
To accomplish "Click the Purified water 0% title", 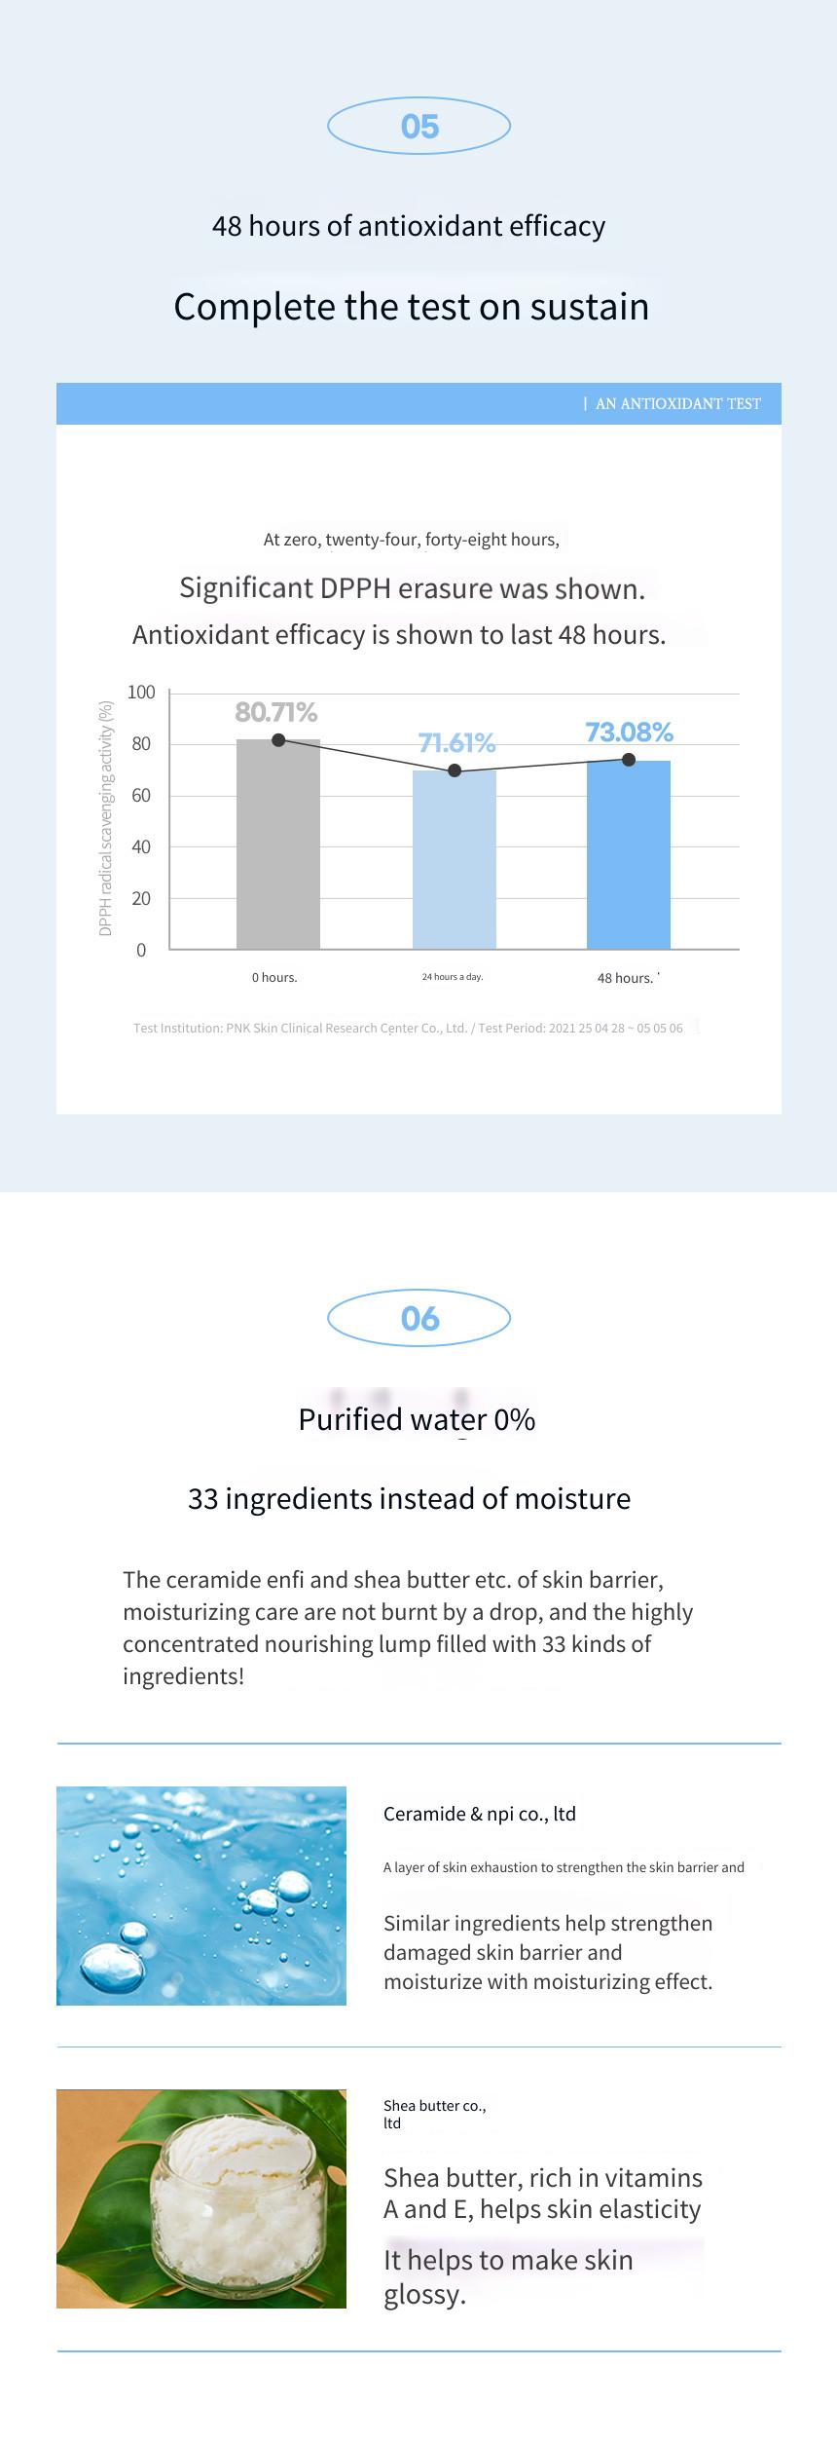I will (417, 1419).
